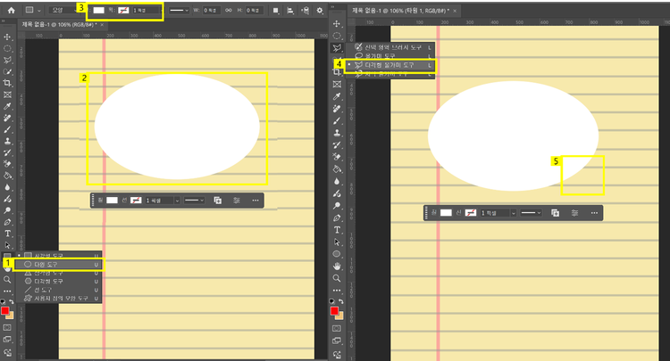Click the stroke swatch in the right contextual bar
Image resolution: width=670 pixels, height=361 pixels.
click(x=471, y=213)
